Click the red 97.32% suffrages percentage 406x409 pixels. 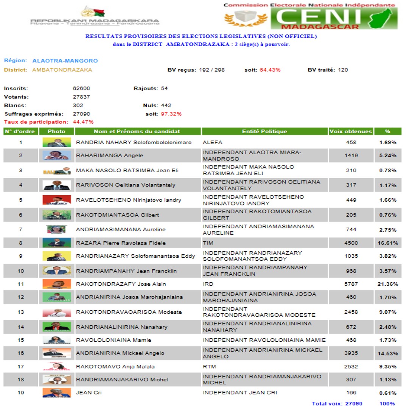[x=171, y=114]
